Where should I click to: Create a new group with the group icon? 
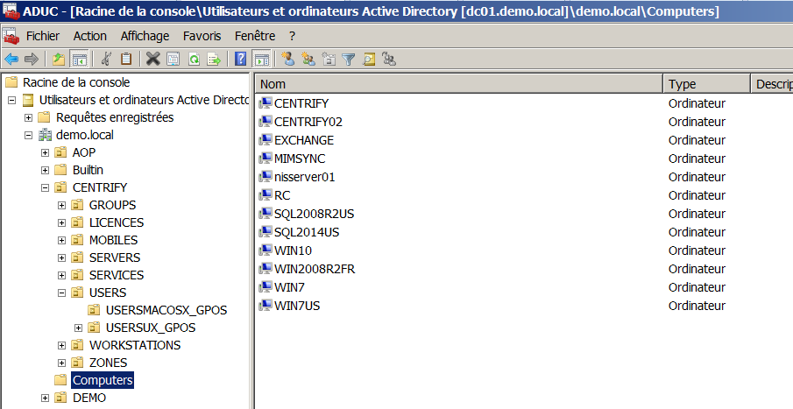308,60
